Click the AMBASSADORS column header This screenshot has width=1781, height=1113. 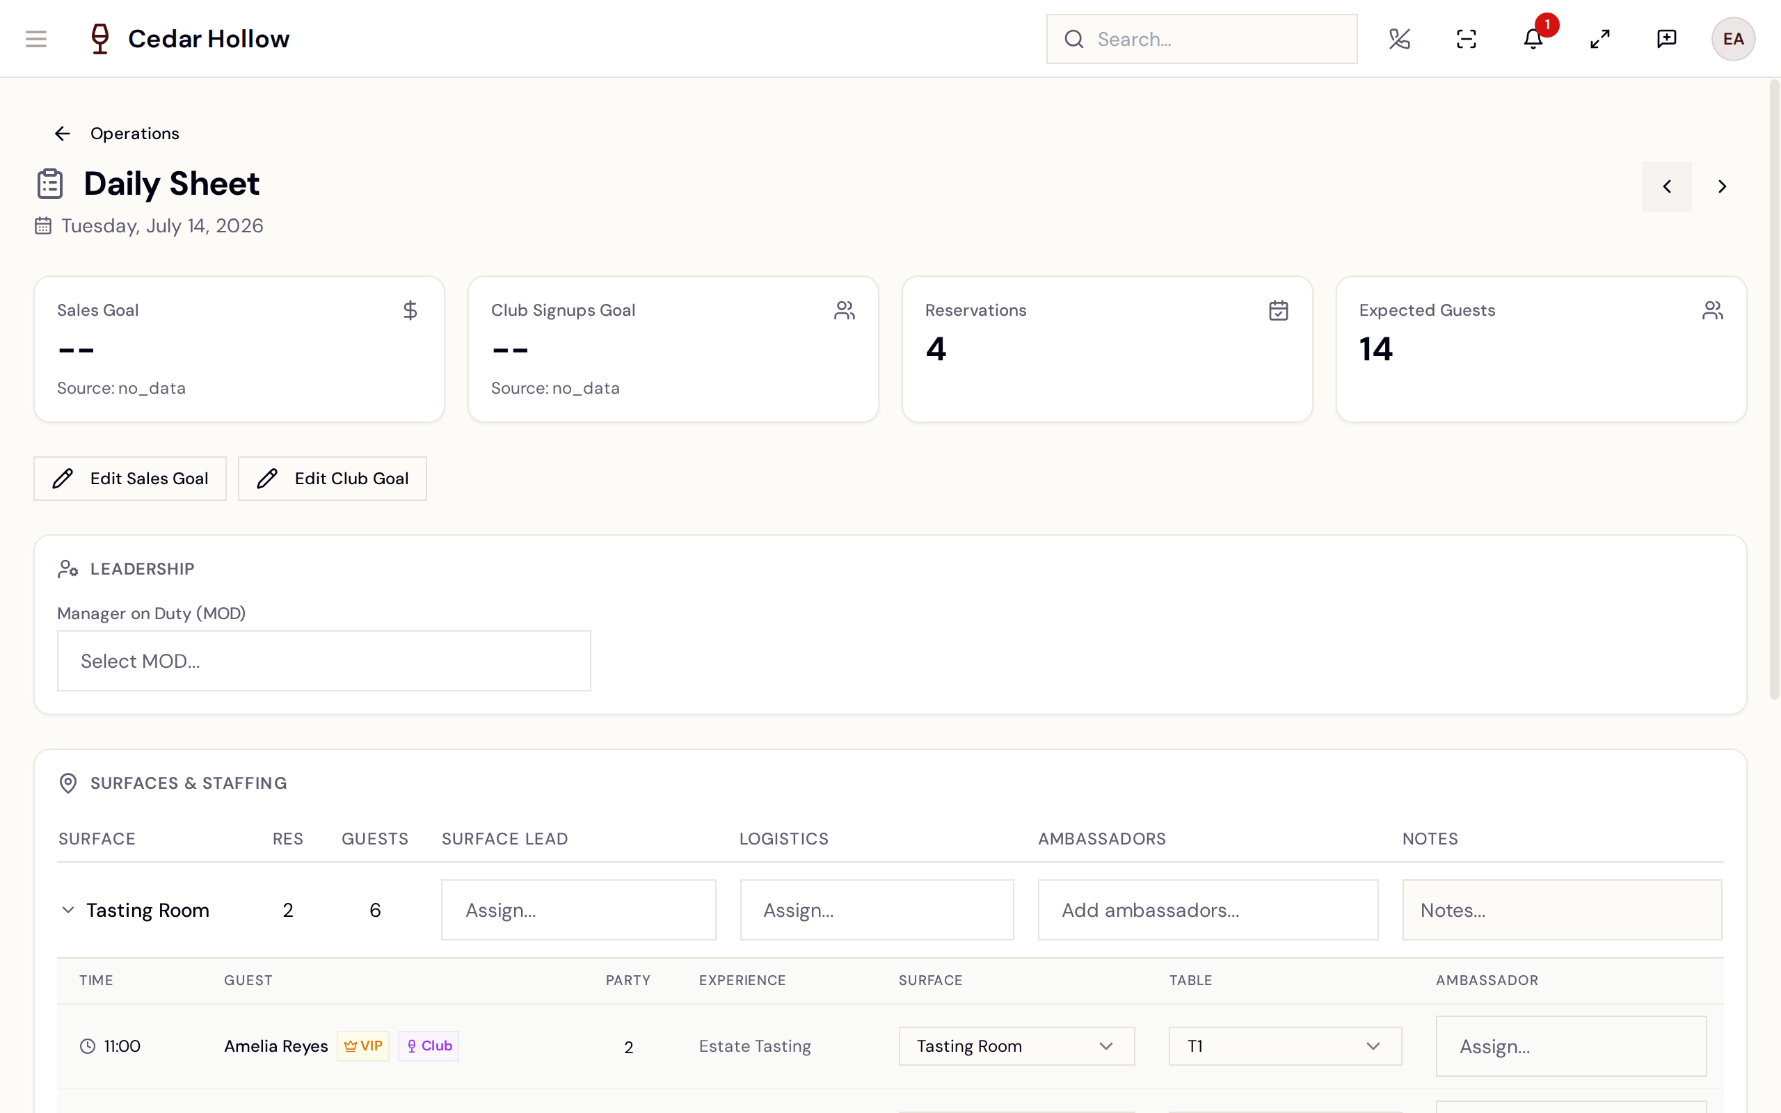[1102, 838]
